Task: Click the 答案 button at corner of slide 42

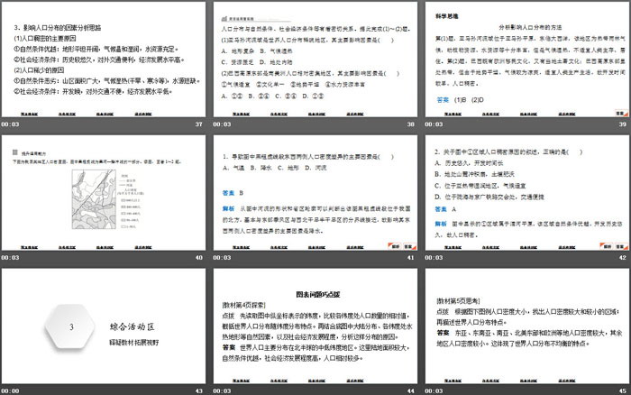Action: click(621, 246)
